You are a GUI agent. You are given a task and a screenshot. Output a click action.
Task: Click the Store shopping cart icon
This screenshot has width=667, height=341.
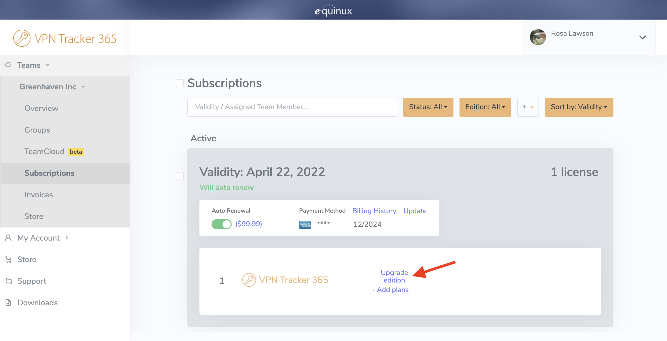8,259
